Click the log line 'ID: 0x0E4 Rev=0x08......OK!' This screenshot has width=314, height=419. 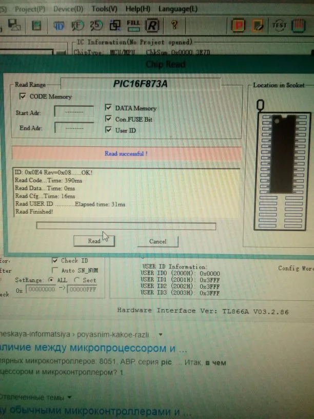tap(54, 173)
